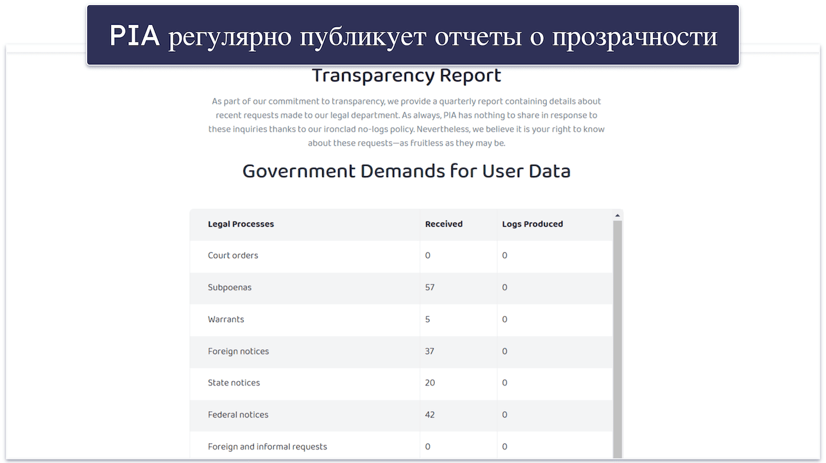Click the Federal notices logs produced value
This screenshot has width=826, height=463.
click(504, 415)
